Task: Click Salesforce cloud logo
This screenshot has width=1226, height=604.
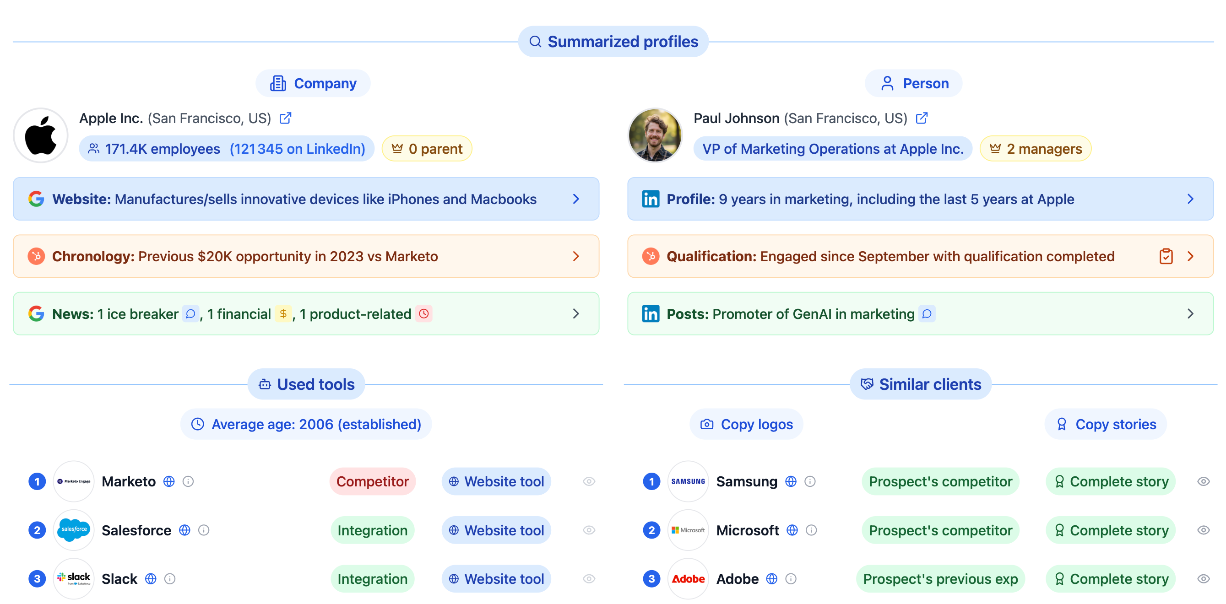Action: [x=73, y=530]
